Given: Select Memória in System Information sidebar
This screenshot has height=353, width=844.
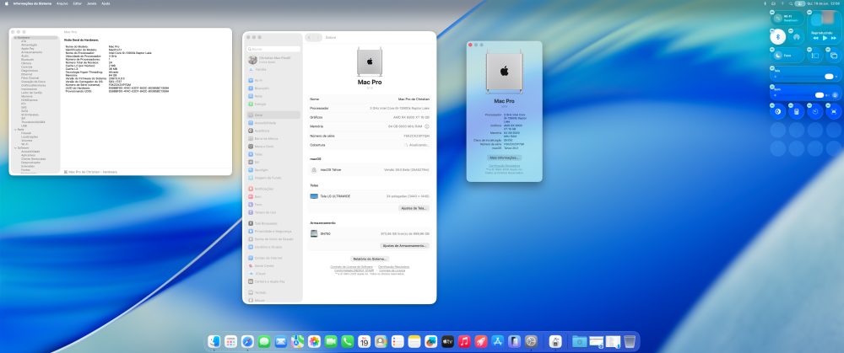Looking at the screenshot, I should click(x=27, y=96).
